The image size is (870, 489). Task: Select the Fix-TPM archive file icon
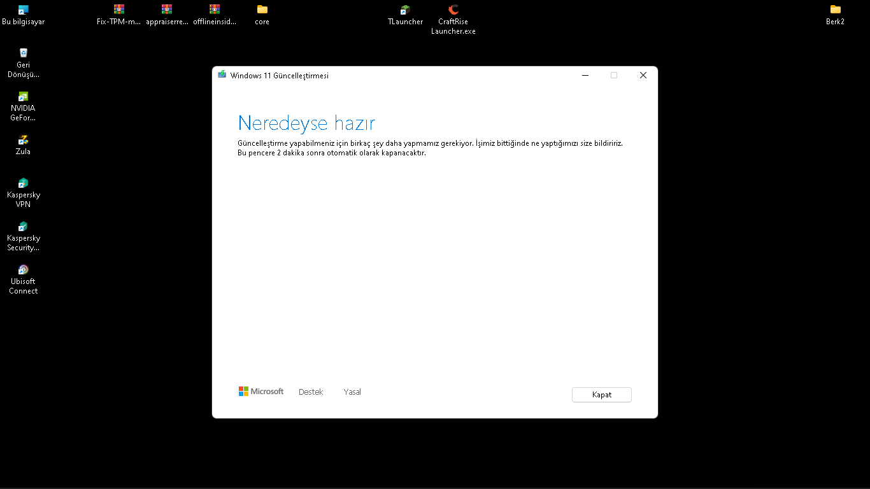click(119, 15)
